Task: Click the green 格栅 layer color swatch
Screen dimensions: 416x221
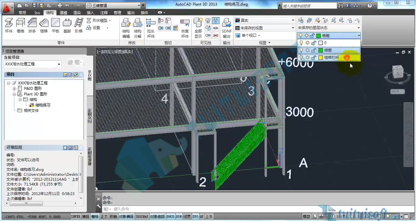Action: (320, 50)
